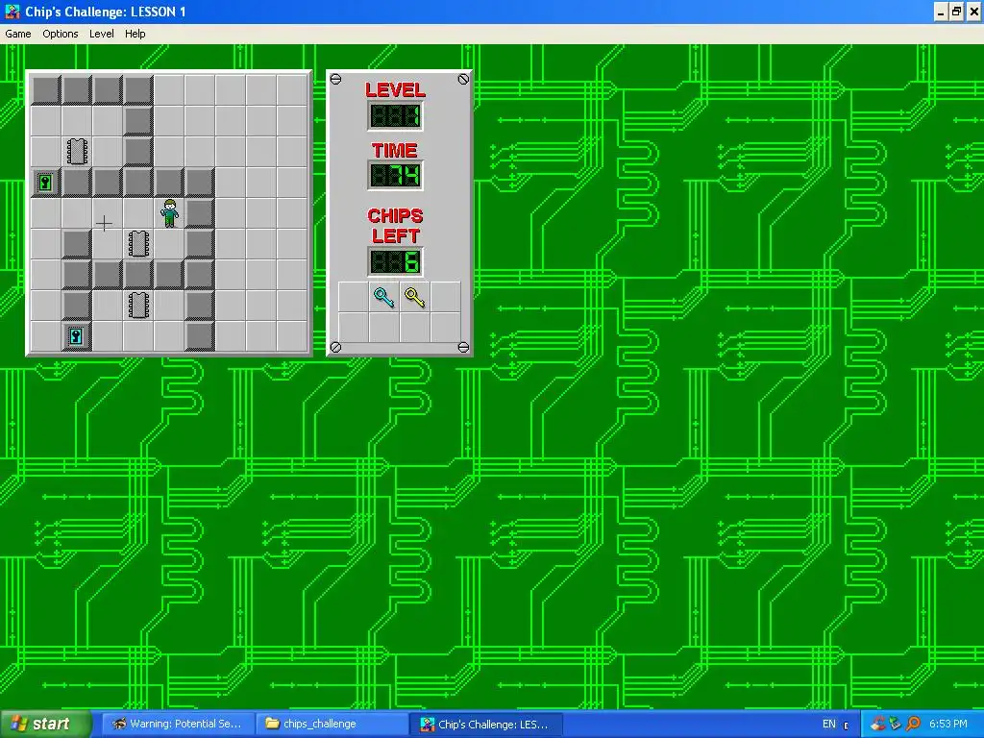The height and width of the screenshot is (738, 984).
Task: Select the cyan key in the inventory
Action: tap(384, 298)
